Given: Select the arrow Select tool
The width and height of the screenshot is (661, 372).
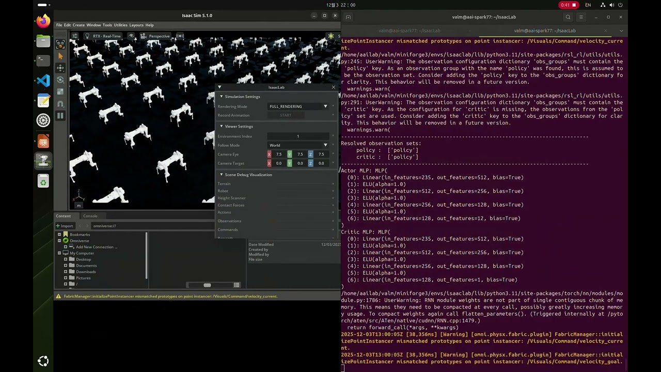Looking at the screenshot, I should [x=60, y=56].
